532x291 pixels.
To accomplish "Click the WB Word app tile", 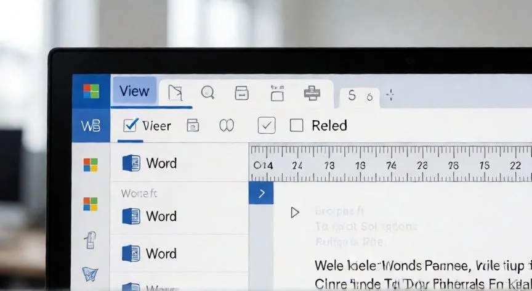I will 91,126.
